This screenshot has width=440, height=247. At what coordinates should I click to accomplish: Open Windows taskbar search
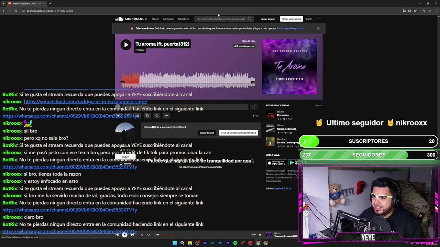tap(182, 243)
